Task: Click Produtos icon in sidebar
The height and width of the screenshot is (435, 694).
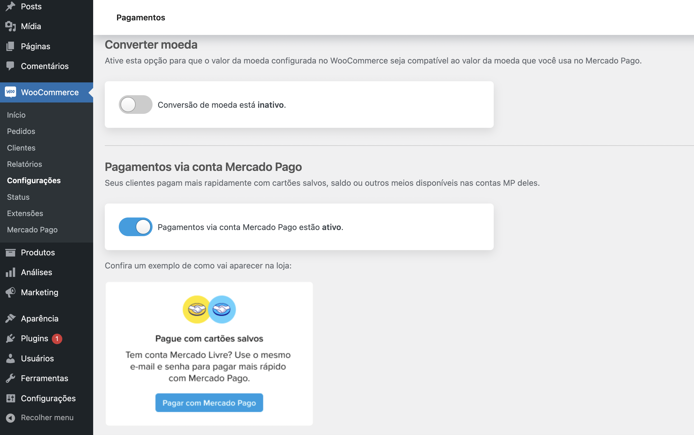Action: [x=10, y=252]
